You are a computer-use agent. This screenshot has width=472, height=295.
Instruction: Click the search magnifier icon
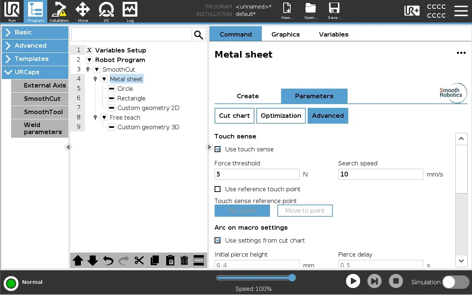pos(199,35)
